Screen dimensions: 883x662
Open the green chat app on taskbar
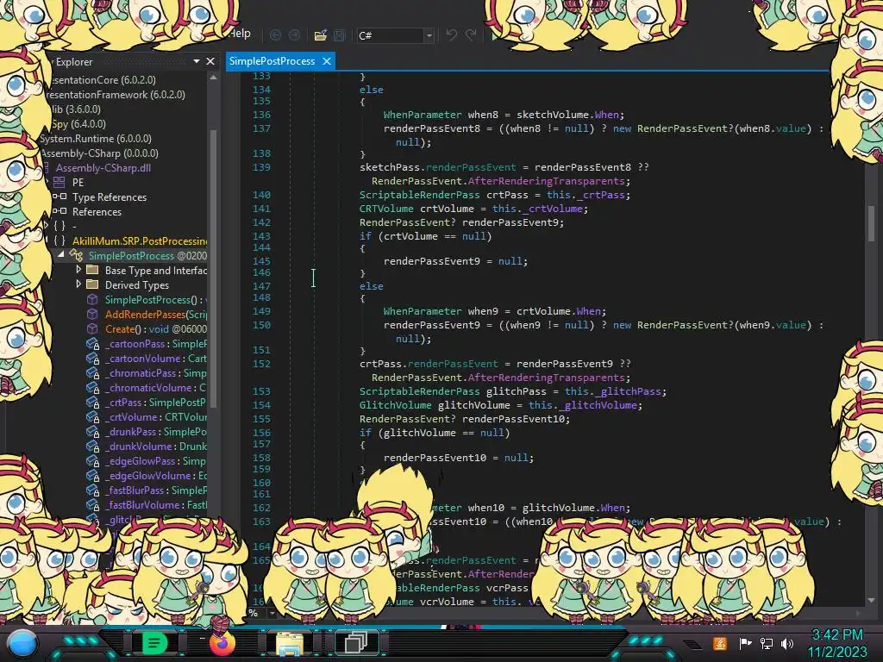(154, 642)
